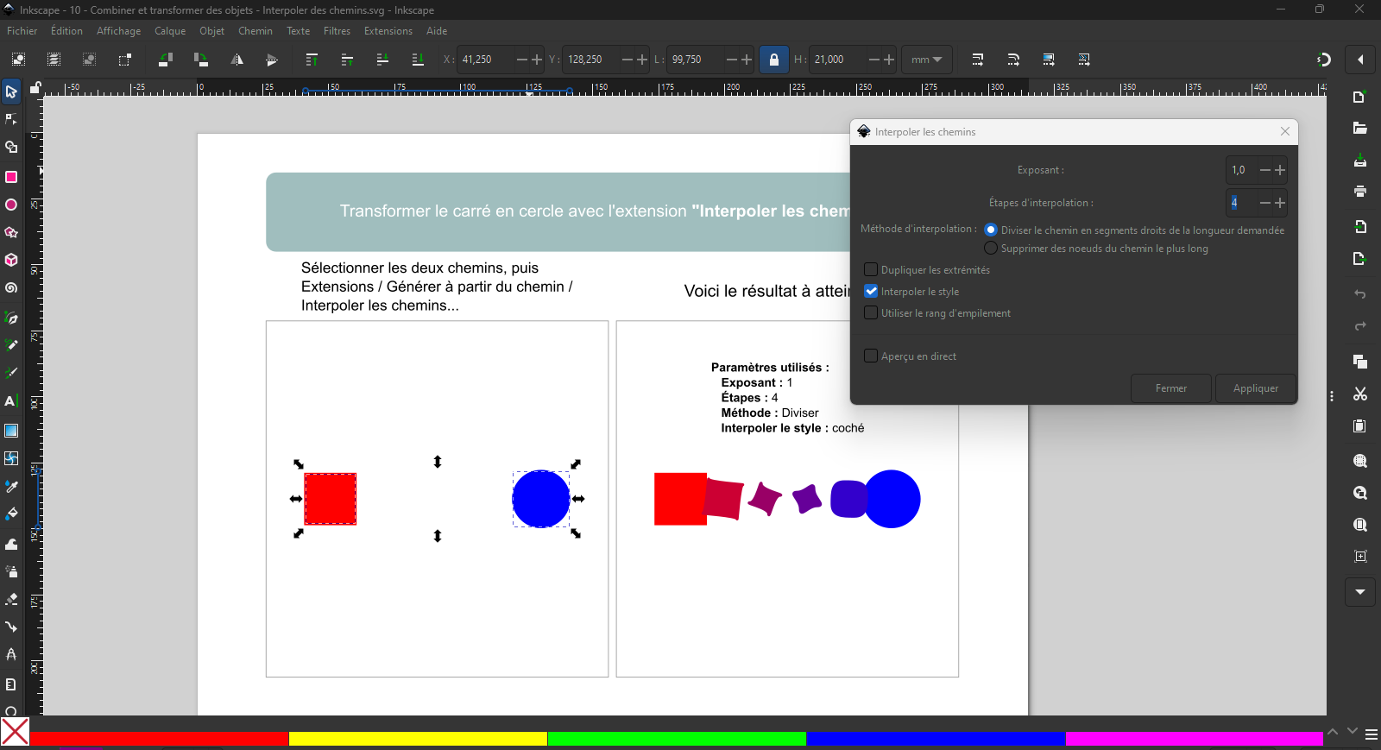
Task: Toggle the guide lock on ruler corner
Action: (x=35, y=87)
